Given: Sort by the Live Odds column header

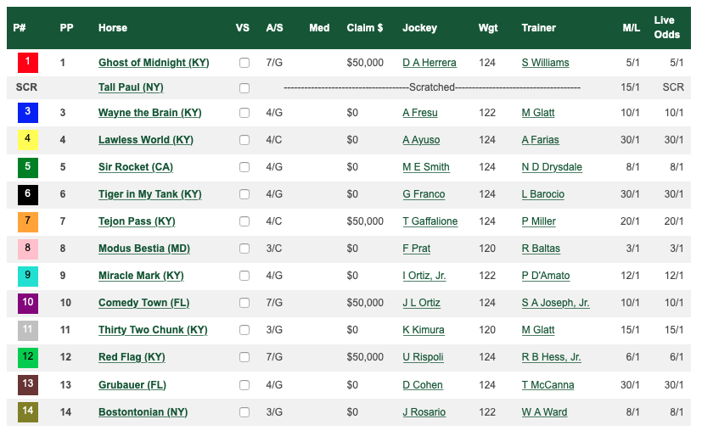Looking at the screenshot, I should click(666, 27).
